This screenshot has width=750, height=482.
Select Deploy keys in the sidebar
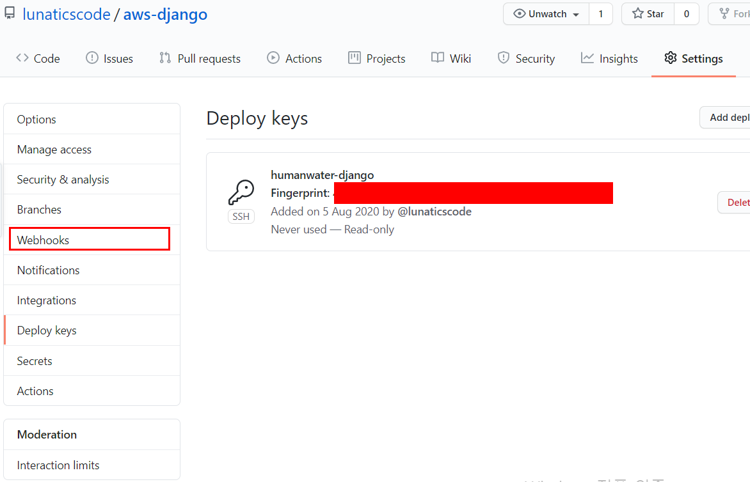92,330
